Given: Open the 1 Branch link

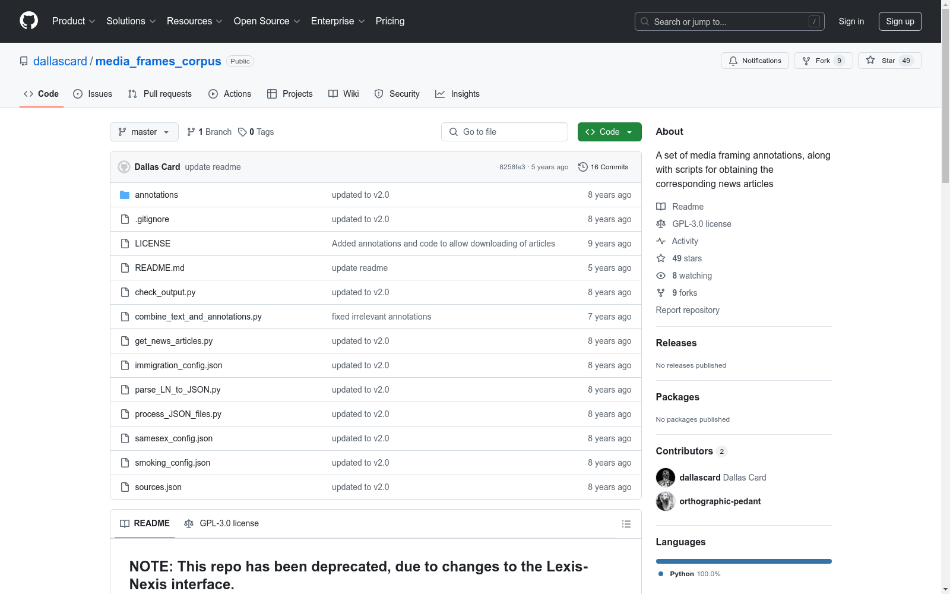Looking at the screenshot, I should click(x=209, y=132).
